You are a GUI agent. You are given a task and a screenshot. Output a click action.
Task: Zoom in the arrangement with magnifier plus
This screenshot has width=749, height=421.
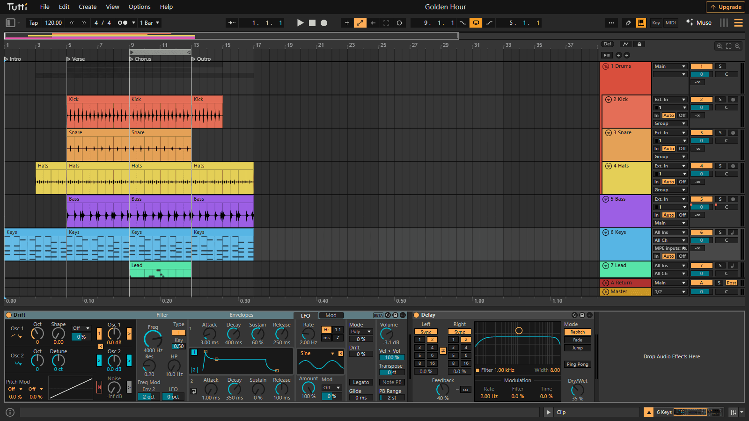point(720,46)
